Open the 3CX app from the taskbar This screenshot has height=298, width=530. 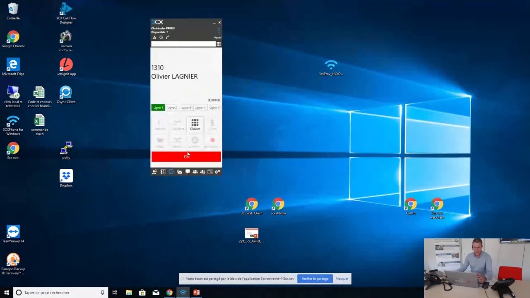pyautogui.click(x=183, y=293)
